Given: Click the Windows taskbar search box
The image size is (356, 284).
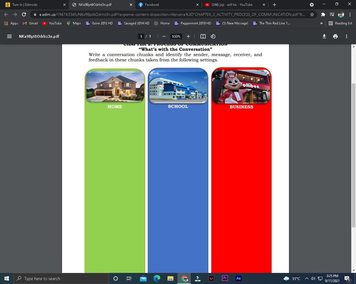Looking at the screenshot, I should pos(61,278).
